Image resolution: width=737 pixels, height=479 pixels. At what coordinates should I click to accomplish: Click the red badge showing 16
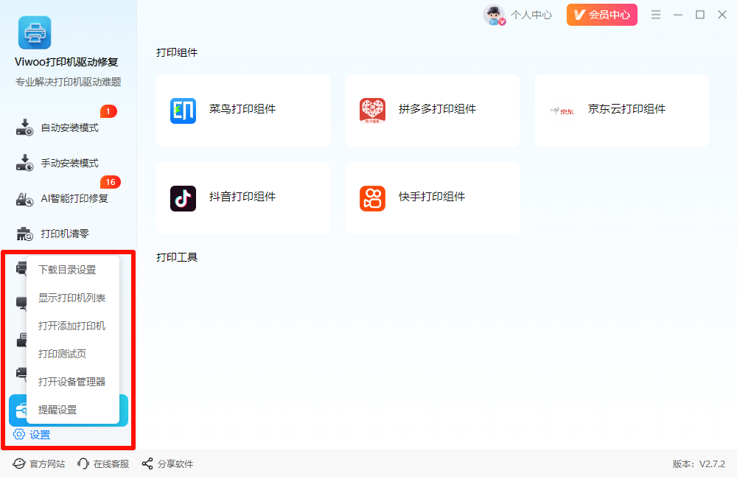(111, 182)
